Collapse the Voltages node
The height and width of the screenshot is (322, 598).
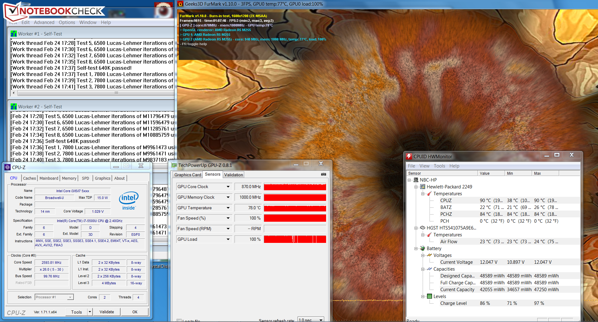[x=423, y=255]
